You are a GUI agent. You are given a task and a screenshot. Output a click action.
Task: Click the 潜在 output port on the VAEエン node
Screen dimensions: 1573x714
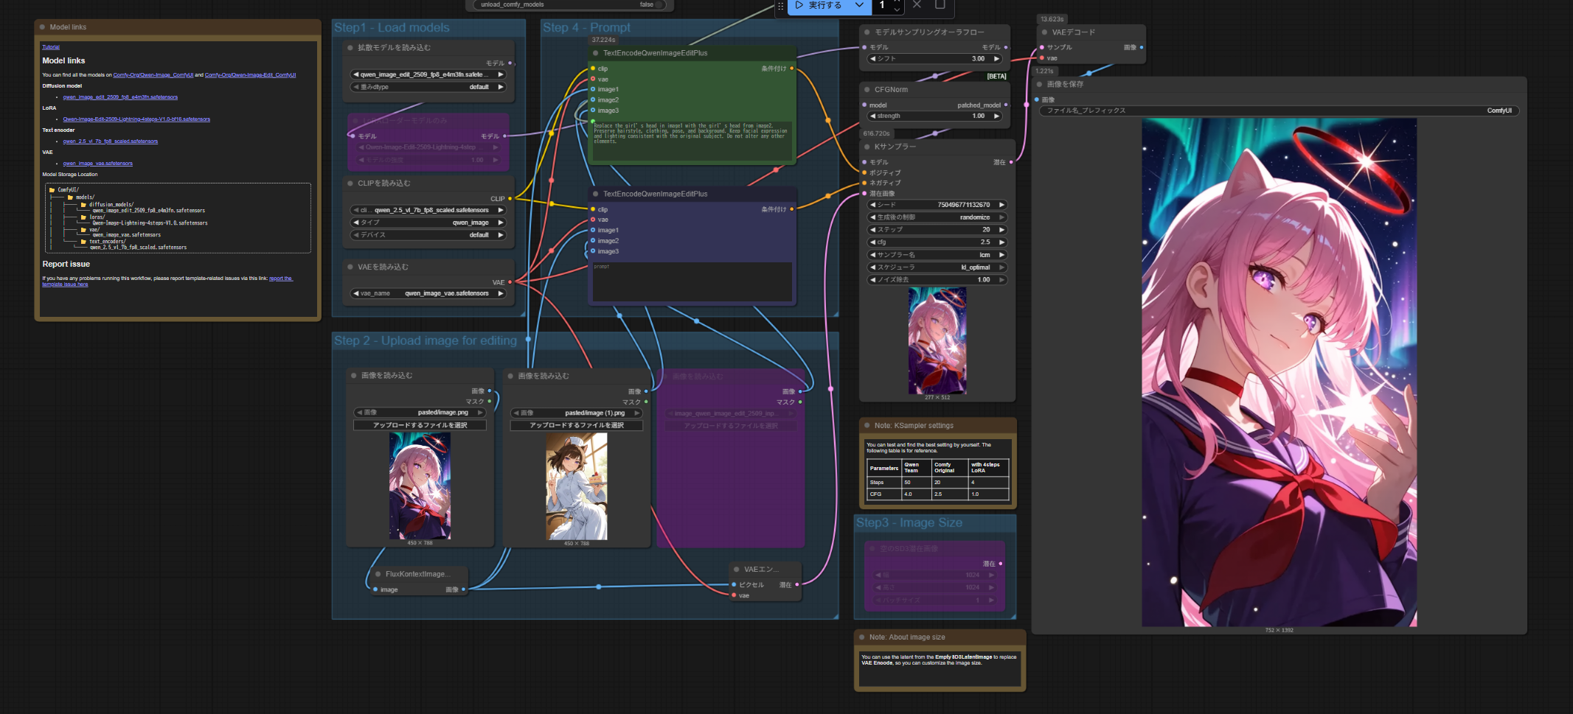coord(796,585)
